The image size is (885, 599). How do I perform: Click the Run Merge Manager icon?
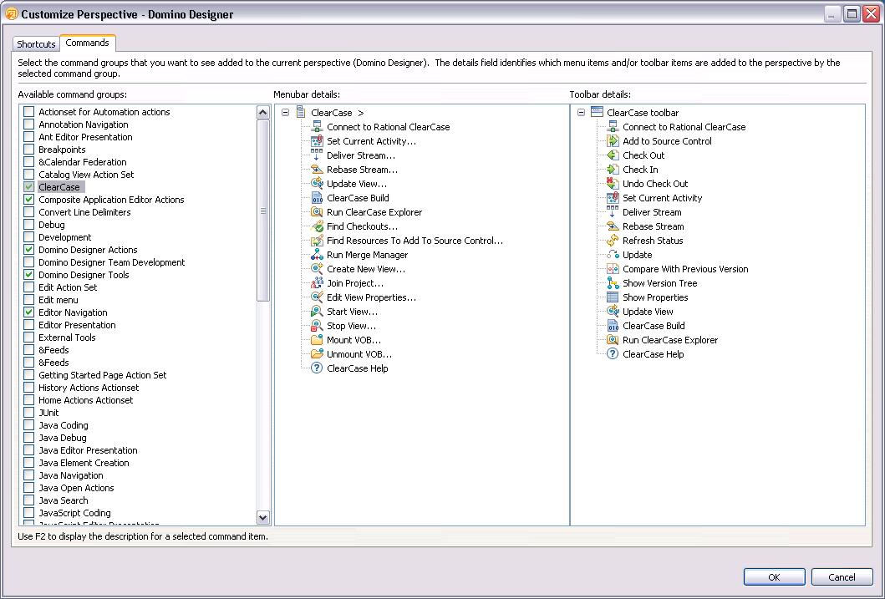(x=317, y=255)
